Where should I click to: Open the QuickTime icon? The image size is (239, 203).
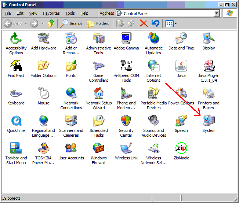pos(16,121)
